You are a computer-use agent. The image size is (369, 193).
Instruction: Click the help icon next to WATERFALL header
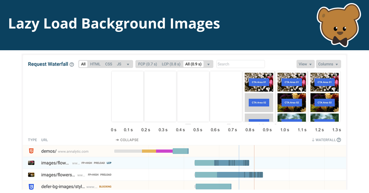[x=339, y=140]
